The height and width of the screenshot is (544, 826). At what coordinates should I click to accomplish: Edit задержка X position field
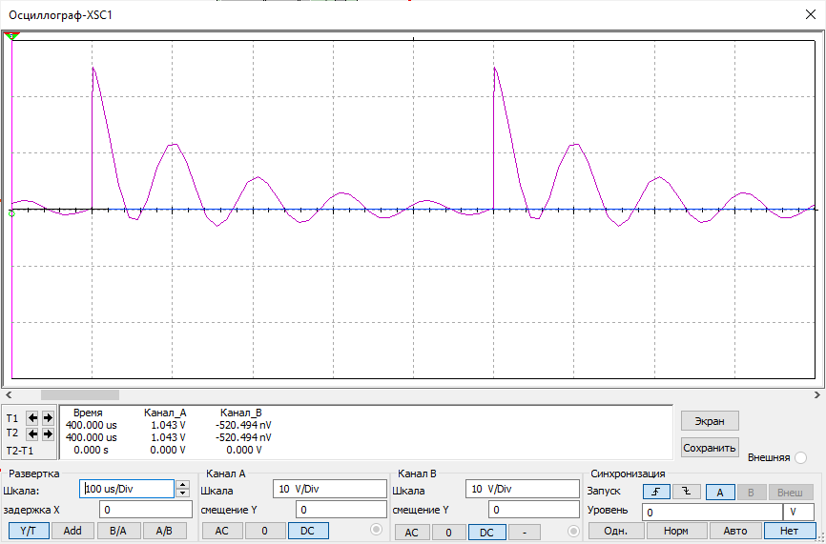pos(146,510)
